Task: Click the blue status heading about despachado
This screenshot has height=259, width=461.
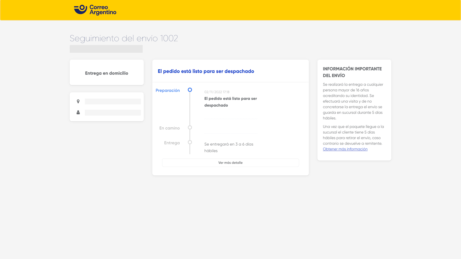Action: point(206,71)
